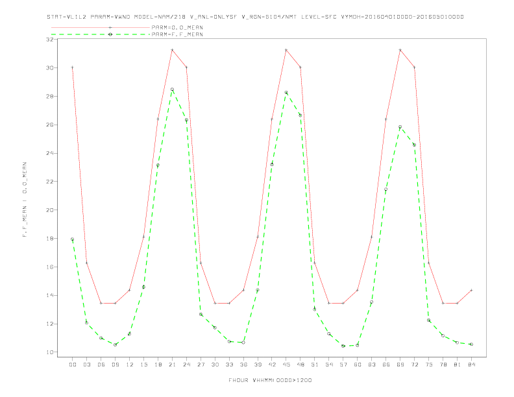
Task: Click the 26 tick label on the vertical axis
Action: point(49,125)
